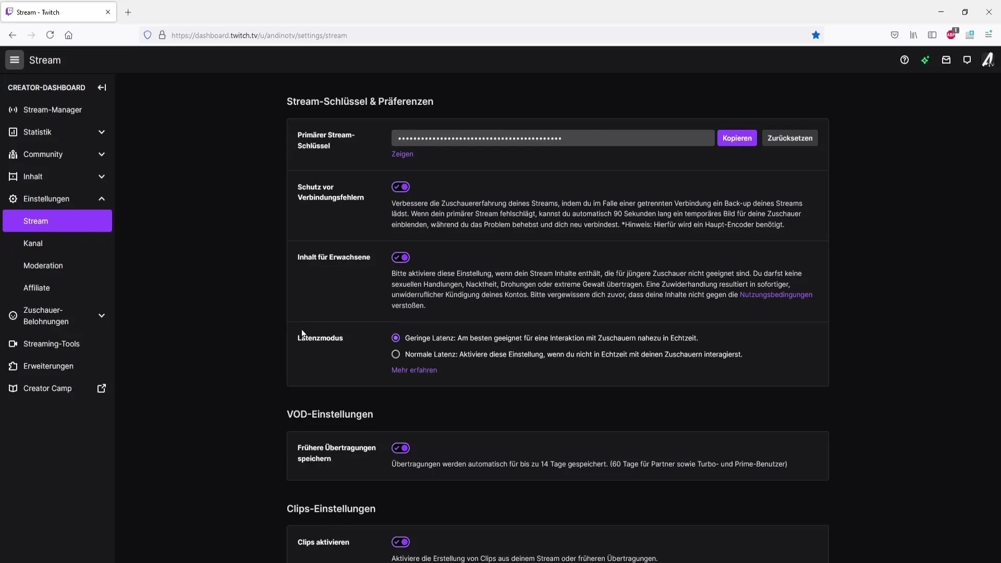Select the Kanal menu item
This screenshot has width=1001, height=563.
(33, 242)
